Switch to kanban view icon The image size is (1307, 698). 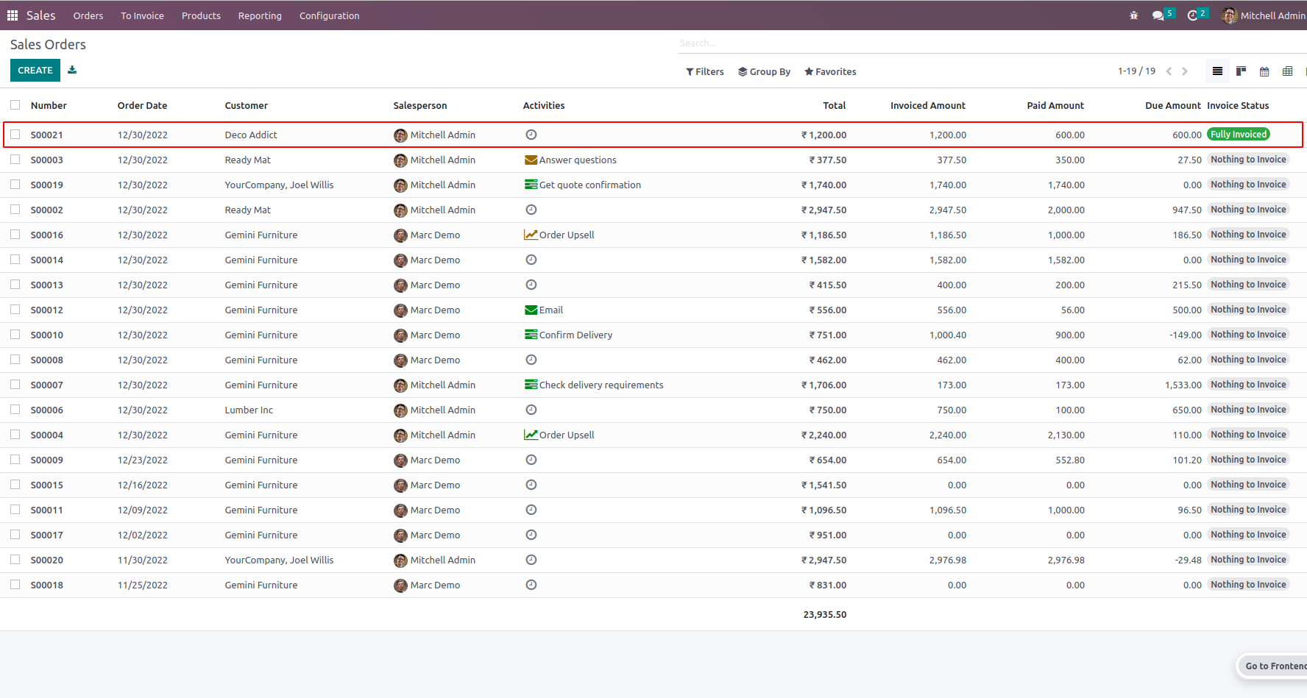[1241, 71]
